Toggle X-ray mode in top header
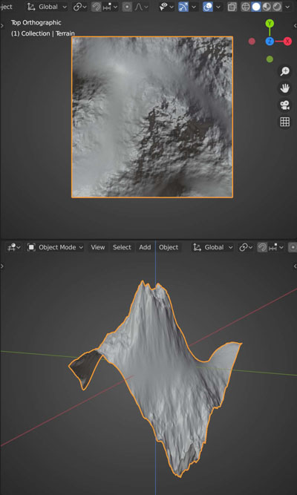The width and height of the screenshot is (297, 495). coord(232,7)
